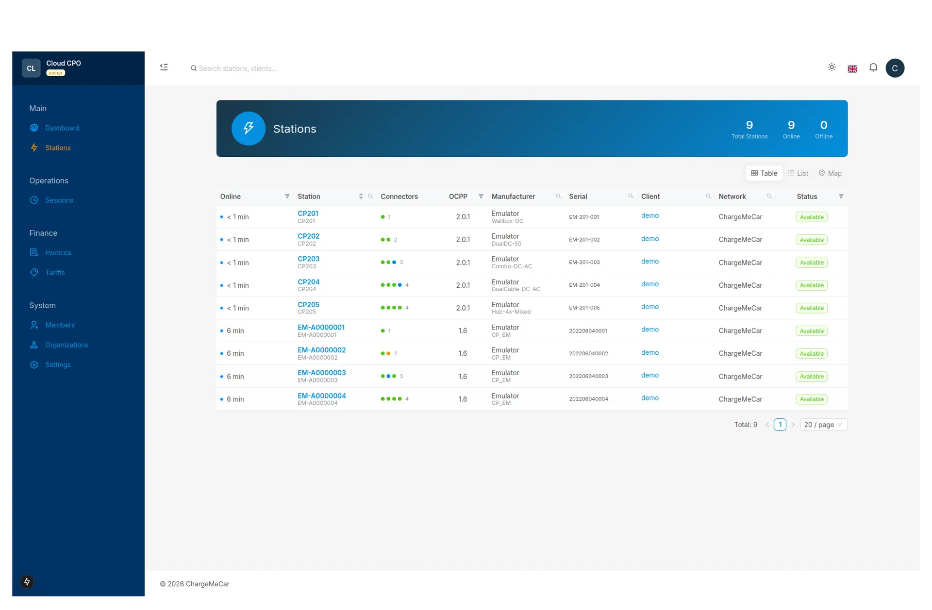
Task: Click the Available status tag for CP201
Action: click(812, 217)
